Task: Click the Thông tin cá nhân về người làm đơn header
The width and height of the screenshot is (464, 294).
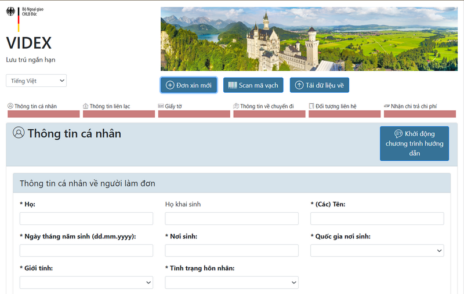Action: coord(231,183)
